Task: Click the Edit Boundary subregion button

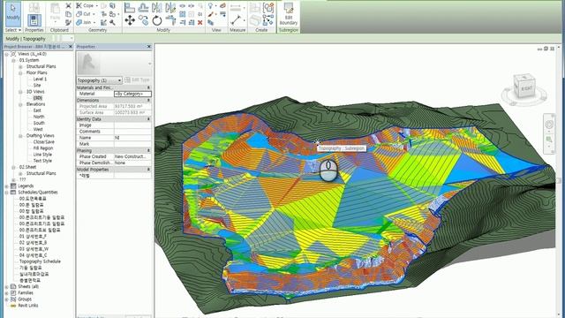Action: 289,14
